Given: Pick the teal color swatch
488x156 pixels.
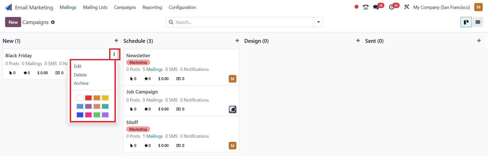Looking at the screenshot, I should tap(105, 106).
